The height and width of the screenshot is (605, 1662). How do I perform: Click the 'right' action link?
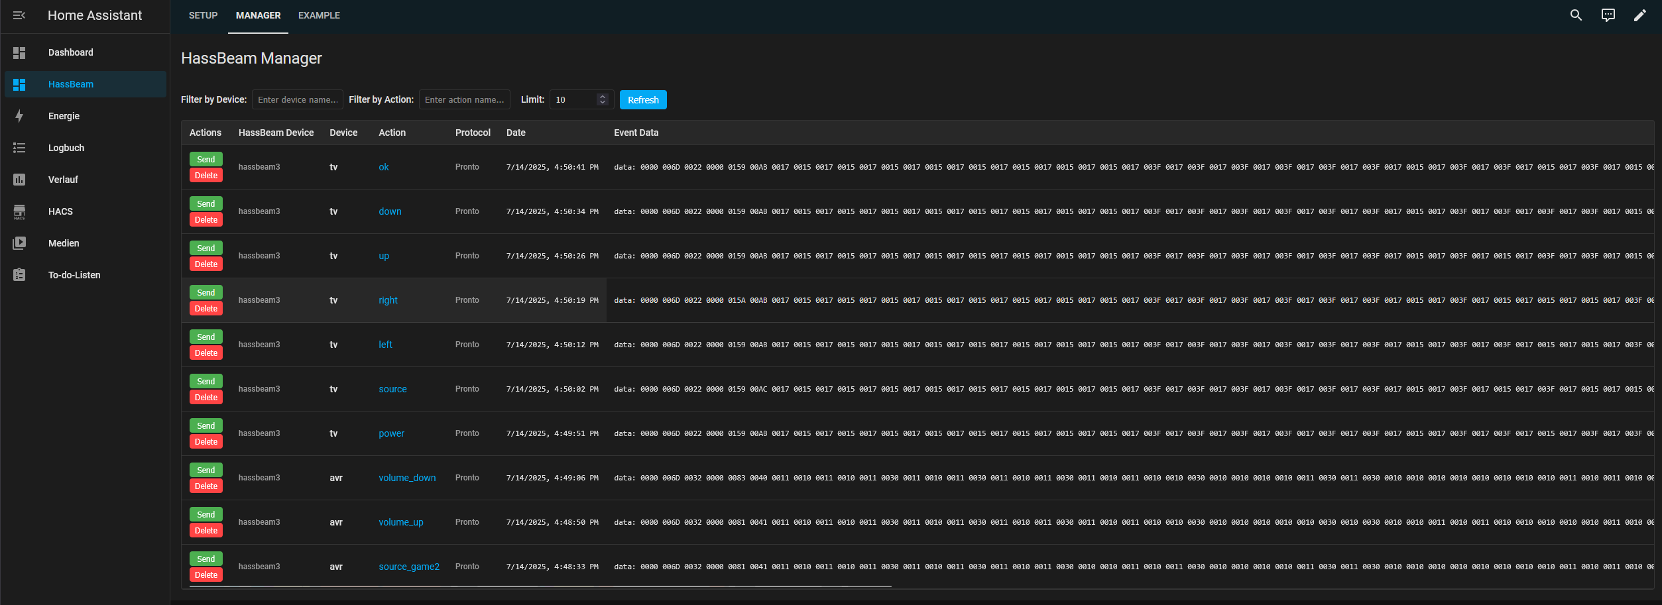point(388,300)
